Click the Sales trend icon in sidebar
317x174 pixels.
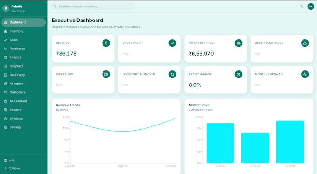(6, 40)
